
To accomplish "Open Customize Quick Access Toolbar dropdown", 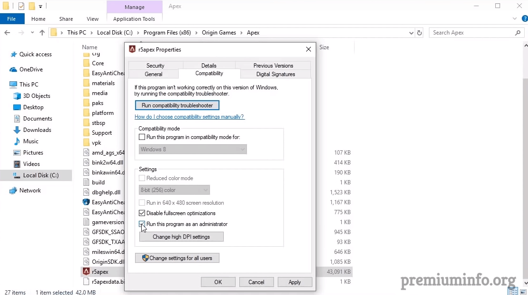I will tap(40, 6).
